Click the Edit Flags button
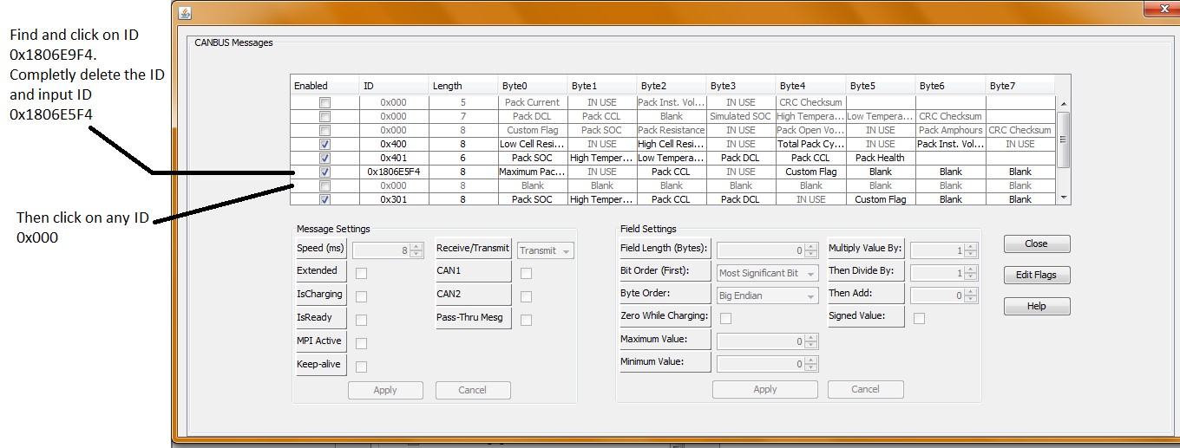The height and width of the screenshot is (448, 1180). (x=1036, y=276)
